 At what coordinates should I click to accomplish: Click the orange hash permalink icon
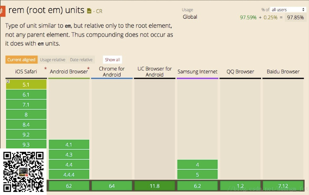[x=2, y=10]
